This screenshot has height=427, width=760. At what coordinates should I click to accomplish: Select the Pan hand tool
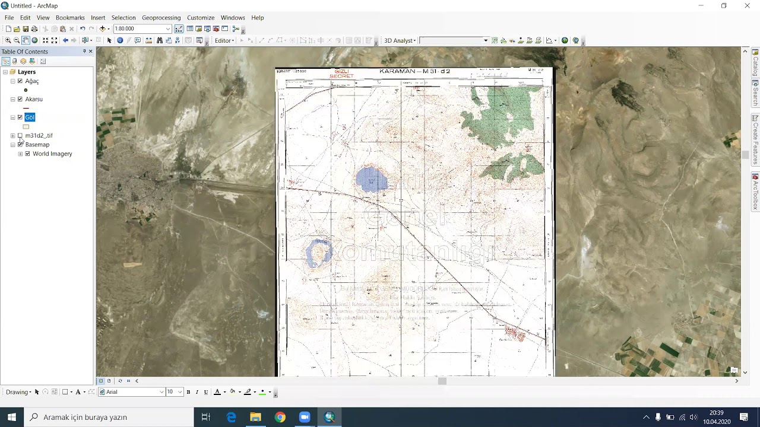pyautogui.click(x=26, y=40)
